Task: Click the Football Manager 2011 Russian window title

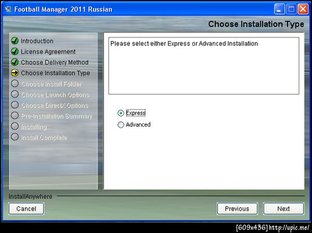Action: [x=63, y=9]
